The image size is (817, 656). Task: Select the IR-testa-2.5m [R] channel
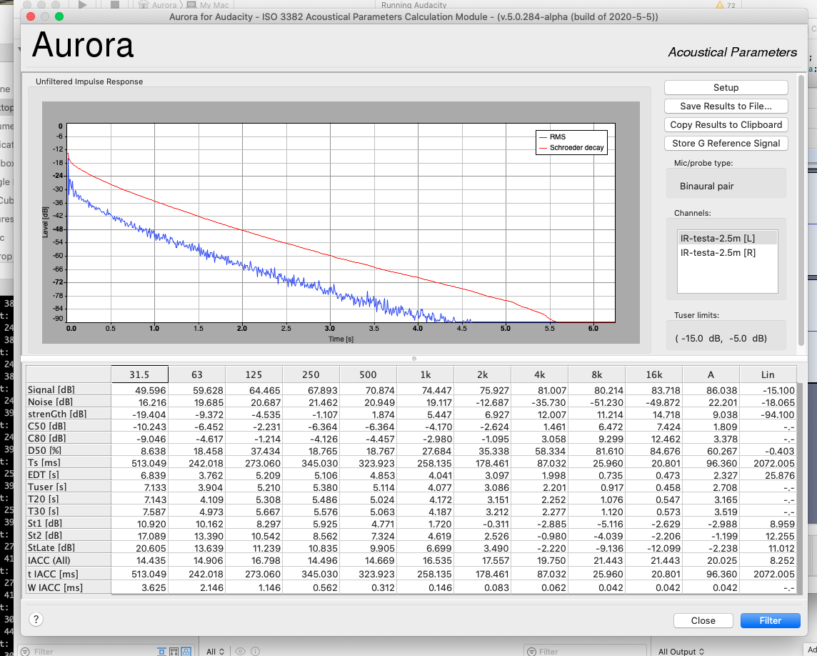pos(728,253)
